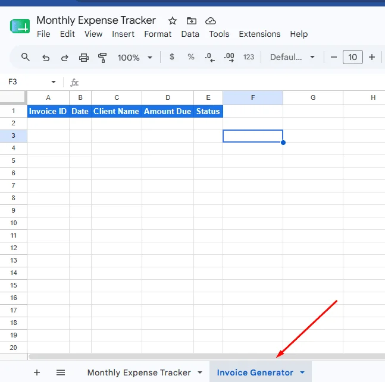Add a new sheet with plus icon

[37, 372]
